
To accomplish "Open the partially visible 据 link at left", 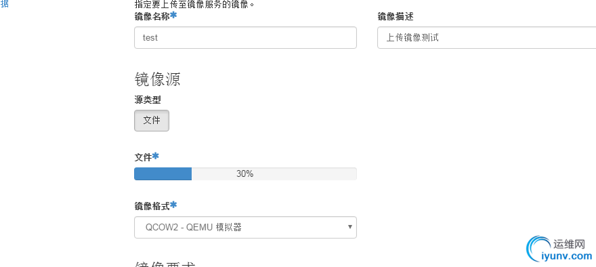I will tap(4, 4).
